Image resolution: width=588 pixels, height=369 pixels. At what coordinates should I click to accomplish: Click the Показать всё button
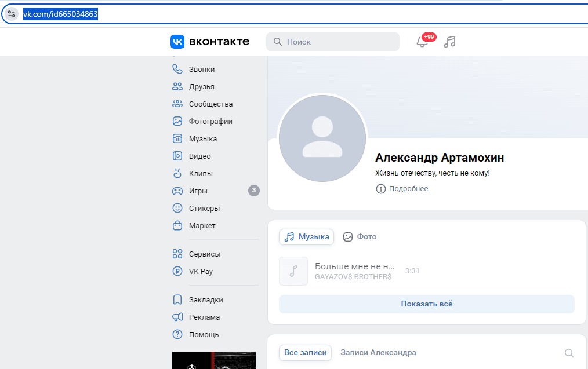coord(427,304)
